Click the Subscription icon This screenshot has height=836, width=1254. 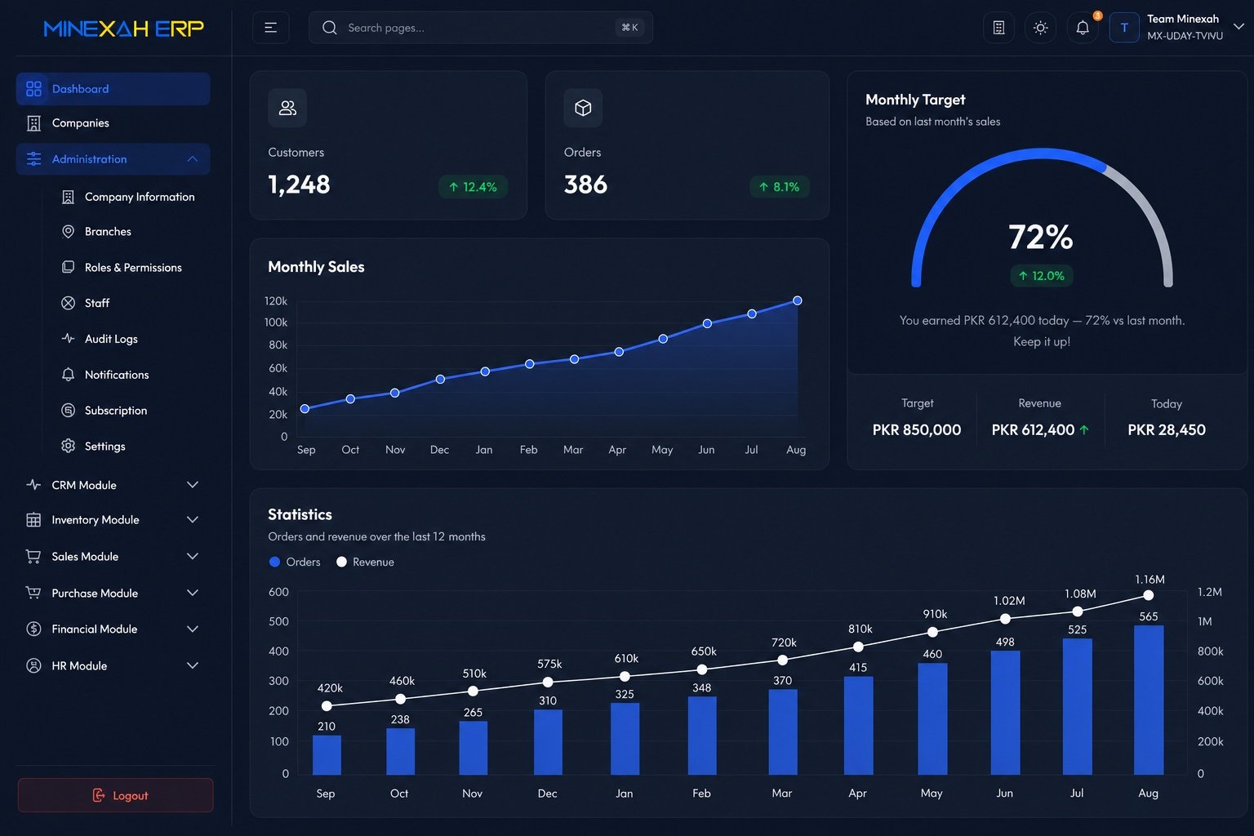point(69,410)
